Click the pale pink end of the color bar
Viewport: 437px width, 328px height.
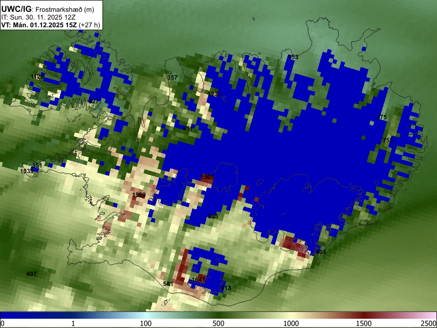click(x=431, y=315)
